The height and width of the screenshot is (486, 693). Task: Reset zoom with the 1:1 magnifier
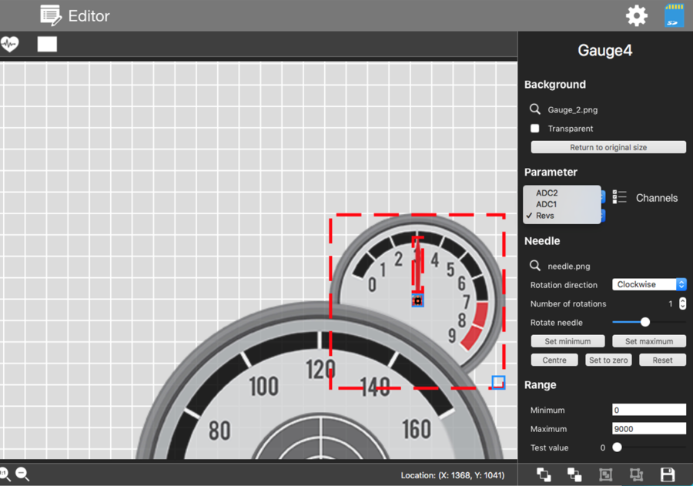[5, 474]
